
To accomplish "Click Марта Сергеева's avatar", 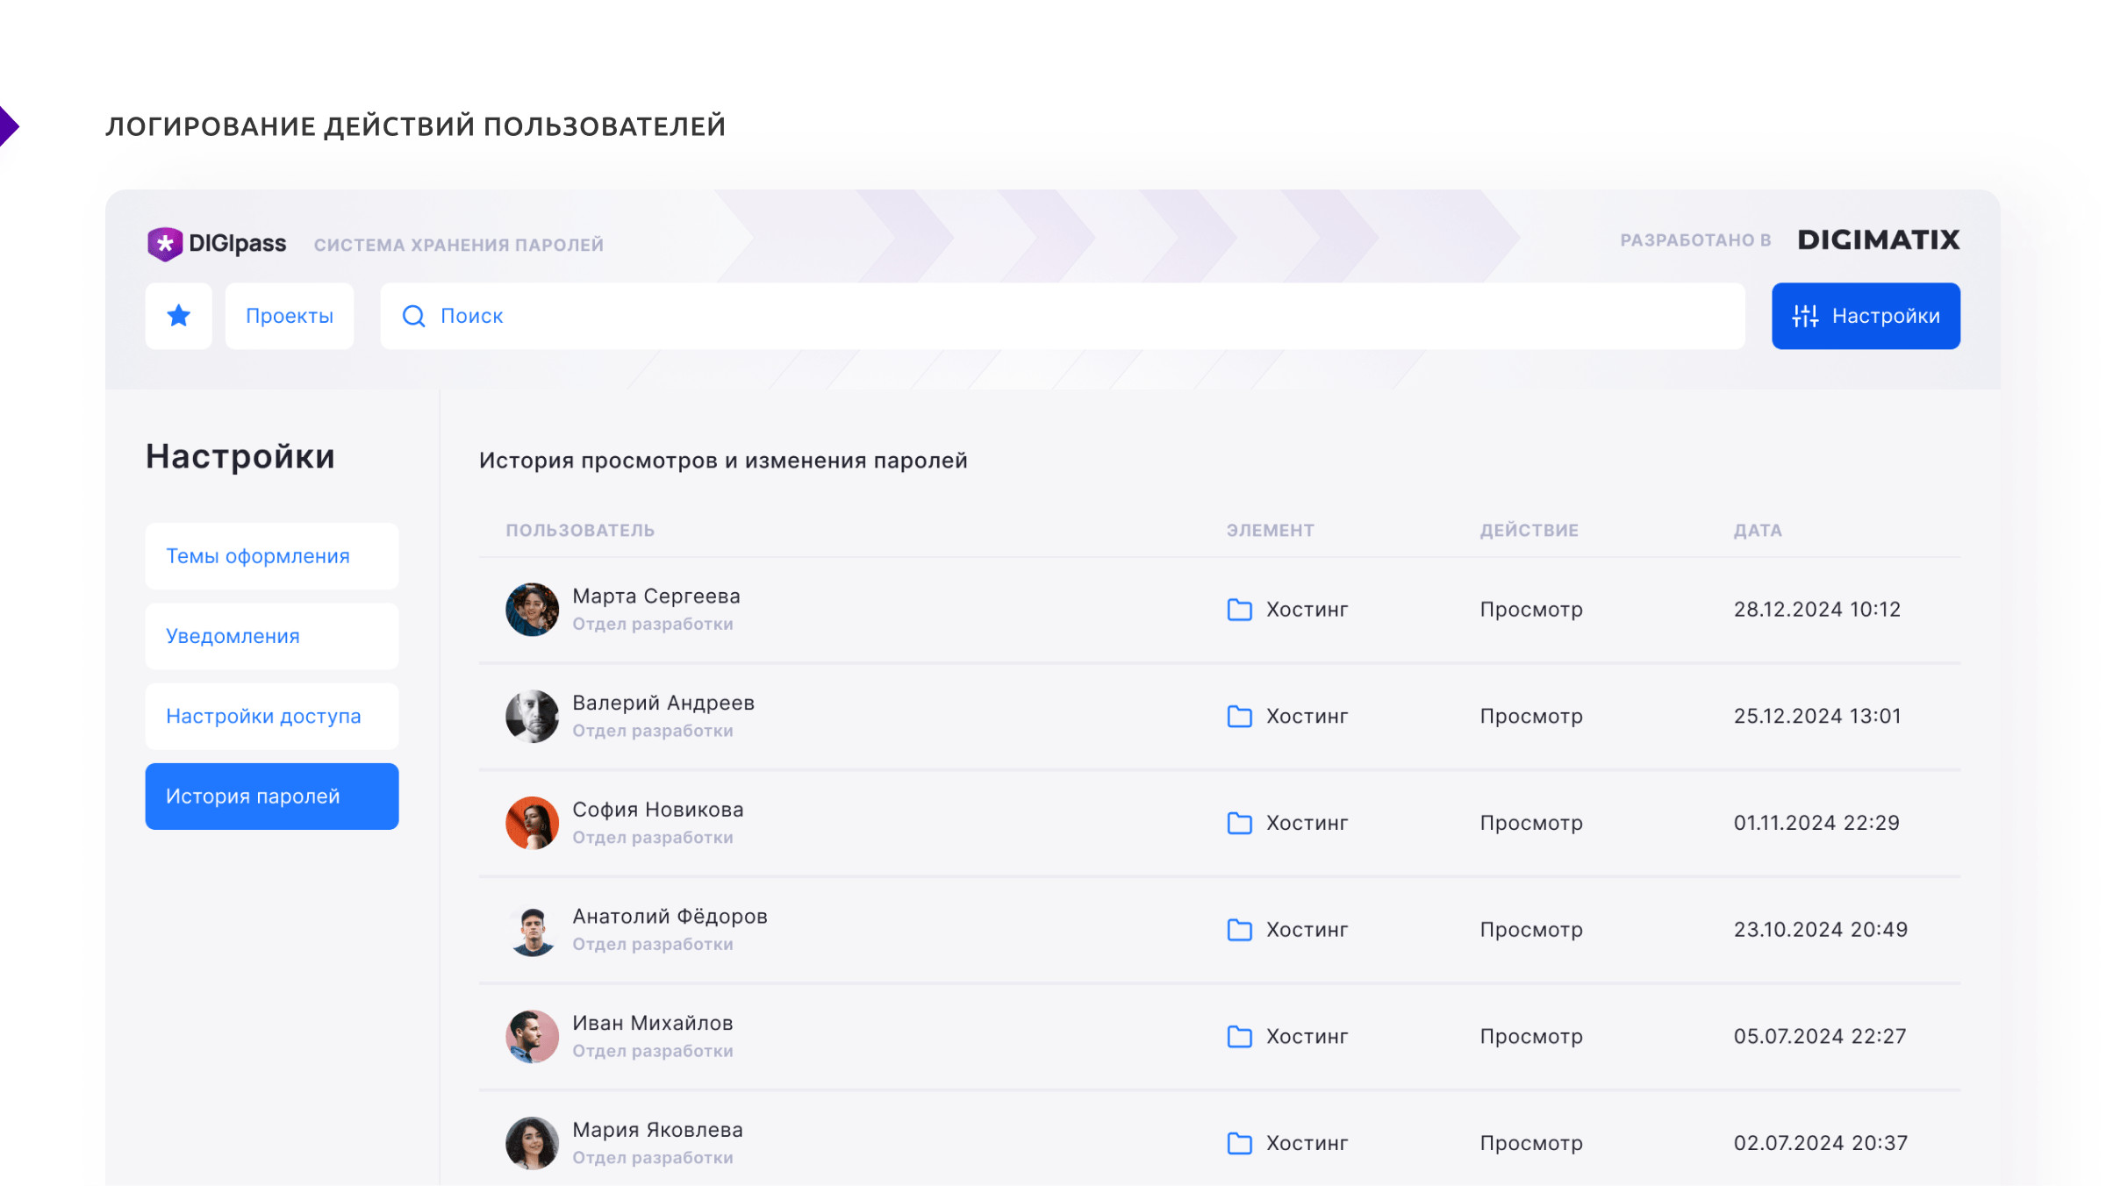I will pyautogui.click(x=532, y=610).
